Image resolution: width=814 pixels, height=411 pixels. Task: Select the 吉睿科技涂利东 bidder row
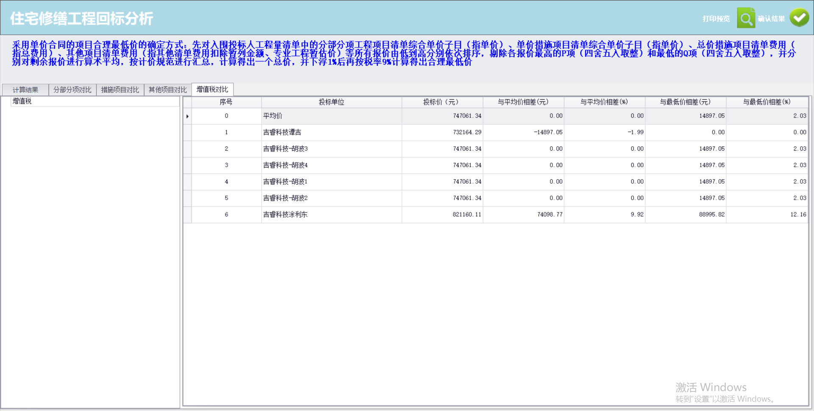pos(285,215)
